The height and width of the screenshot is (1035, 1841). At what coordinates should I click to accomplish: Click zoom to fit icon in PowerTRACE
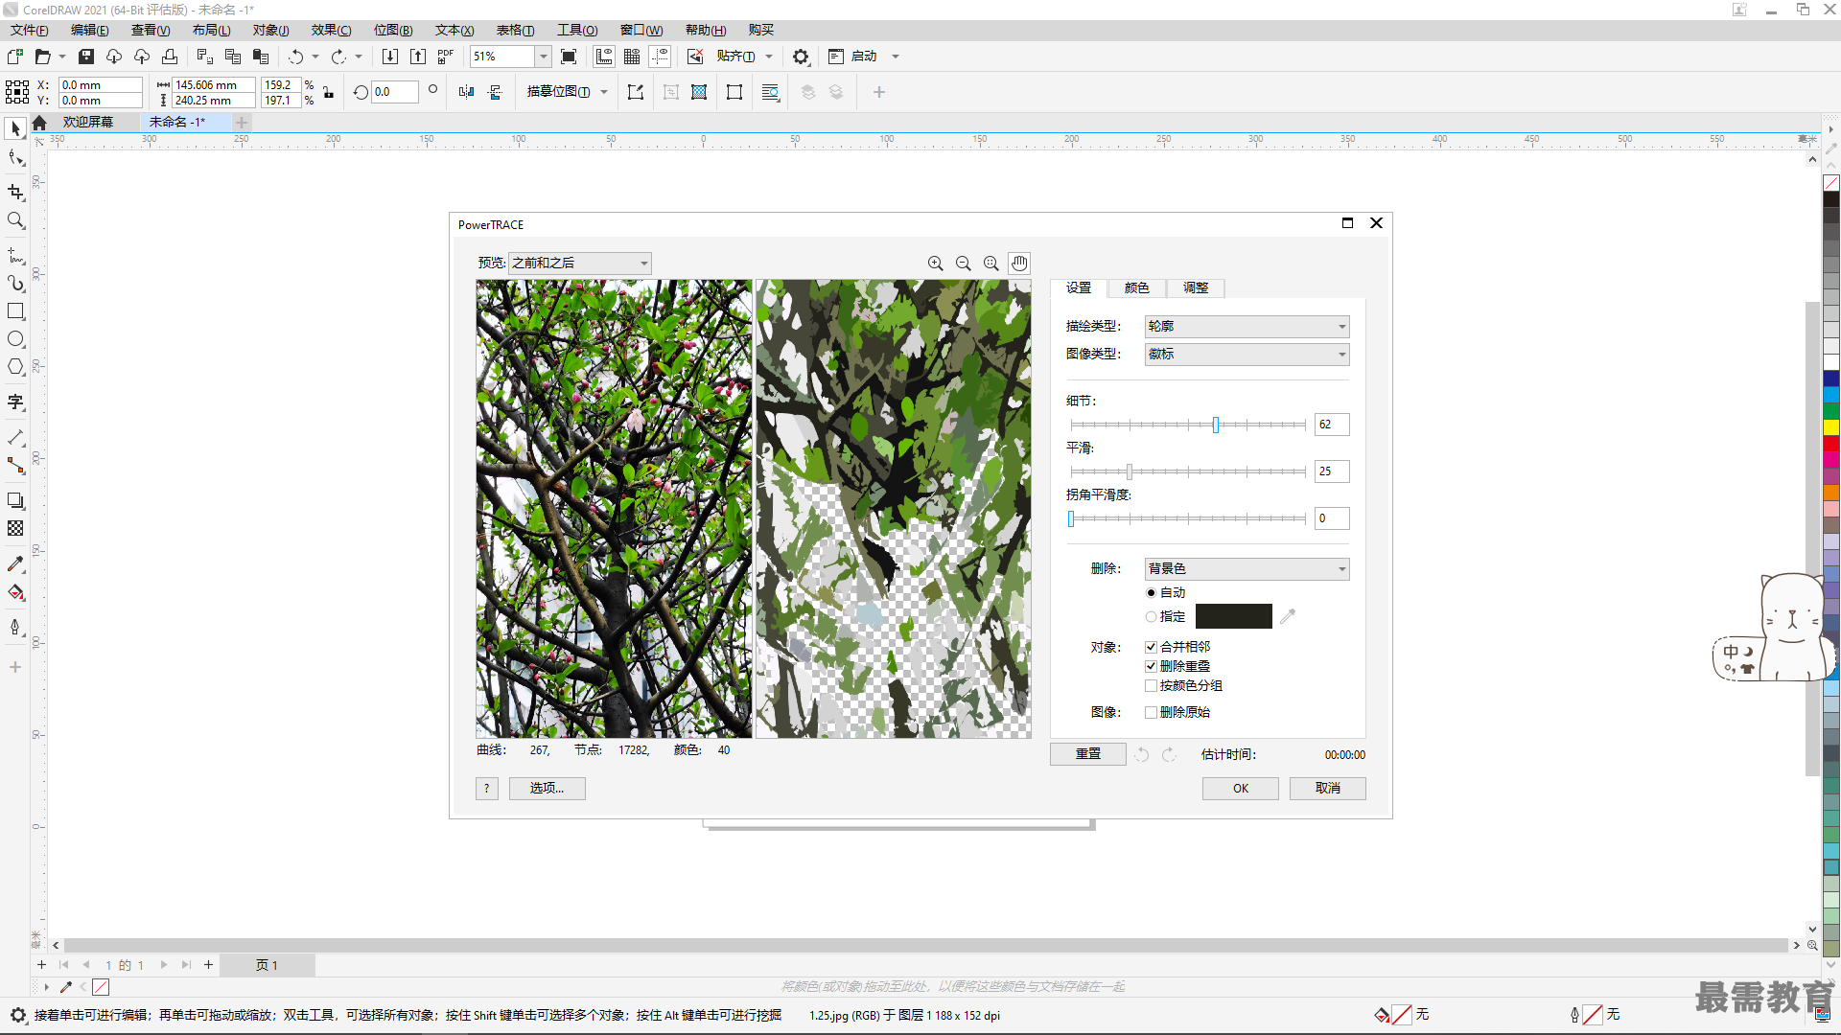pos(991,263)
